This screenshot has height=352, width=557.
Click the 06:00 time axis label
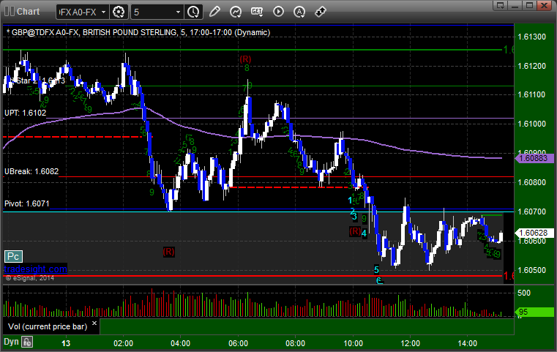tap(238, 343)
